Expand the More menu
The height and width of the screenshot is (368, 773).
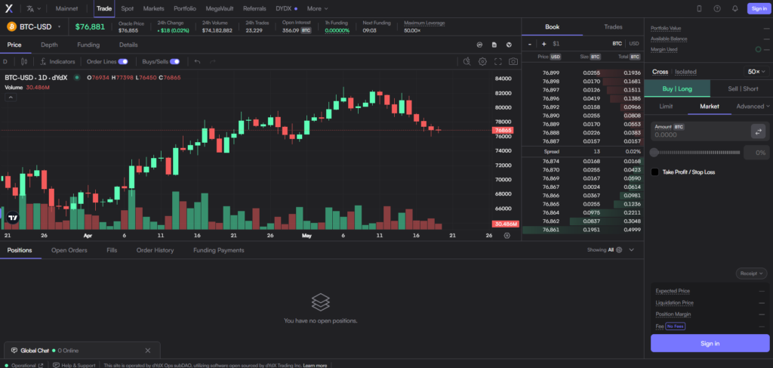pyautogui.click(x=318, y=8)
